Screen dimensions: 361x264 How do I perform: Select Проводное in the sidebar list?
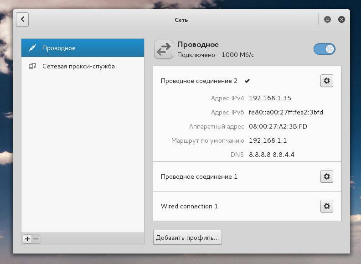[83, 48]
